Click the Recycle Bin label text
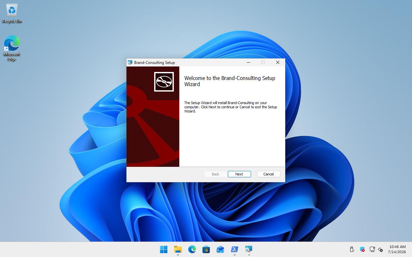 point(12,21)
